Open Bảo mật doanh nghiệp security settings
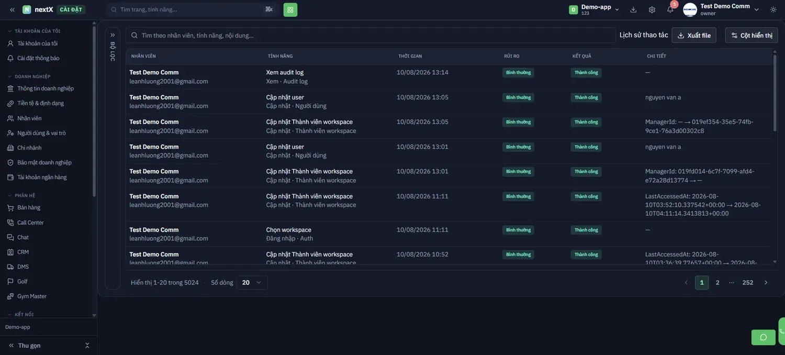The image size is (785, 355). (44, 162)
